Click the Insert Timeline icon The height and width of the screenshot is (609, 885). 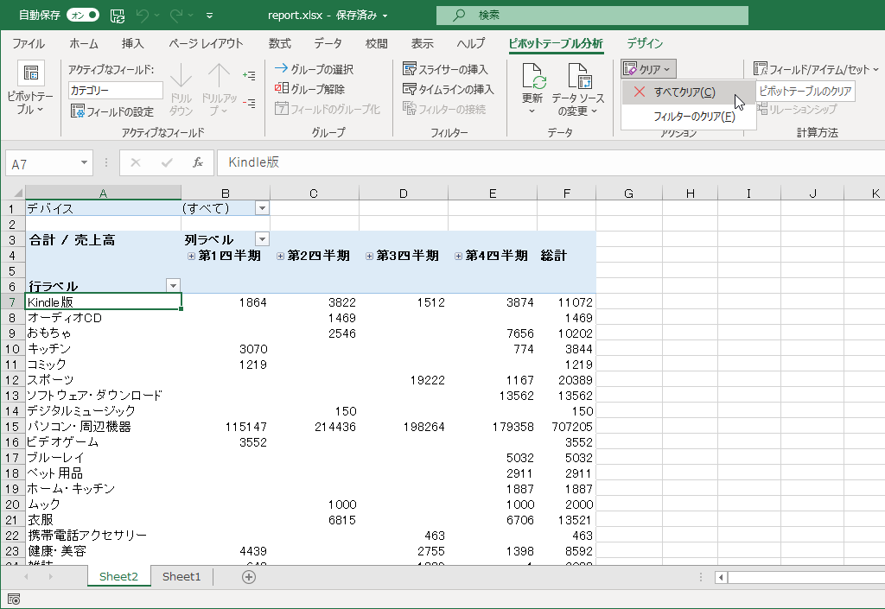click(411, 89)
